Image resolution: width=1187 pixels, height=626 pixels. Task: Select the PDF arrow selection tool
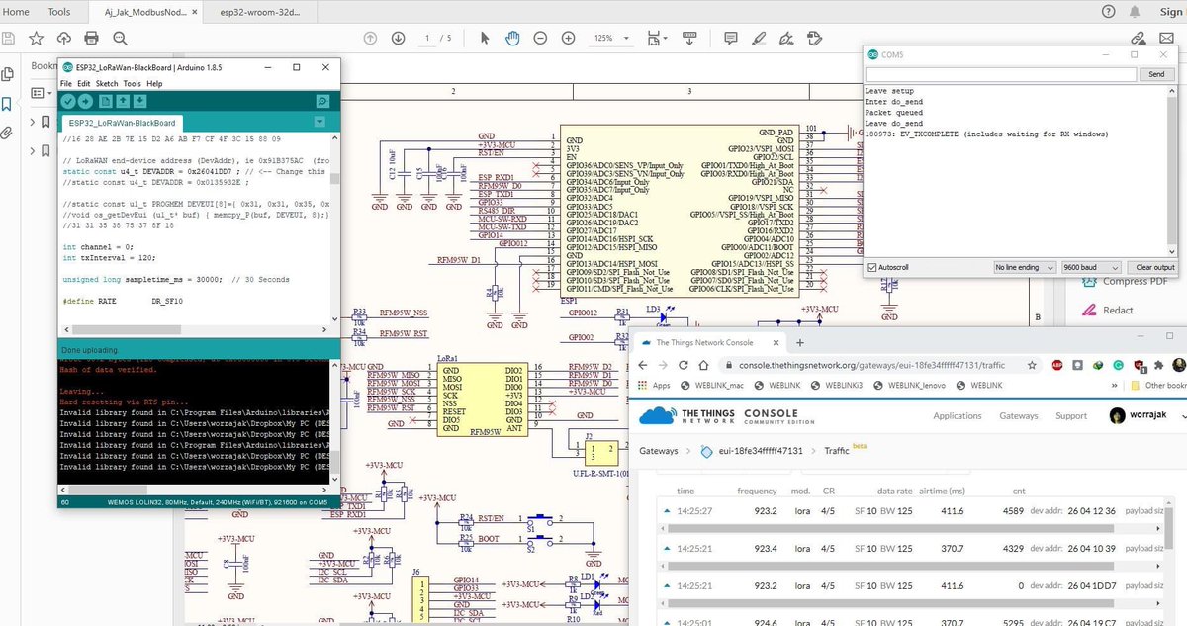tap(485, 38)
